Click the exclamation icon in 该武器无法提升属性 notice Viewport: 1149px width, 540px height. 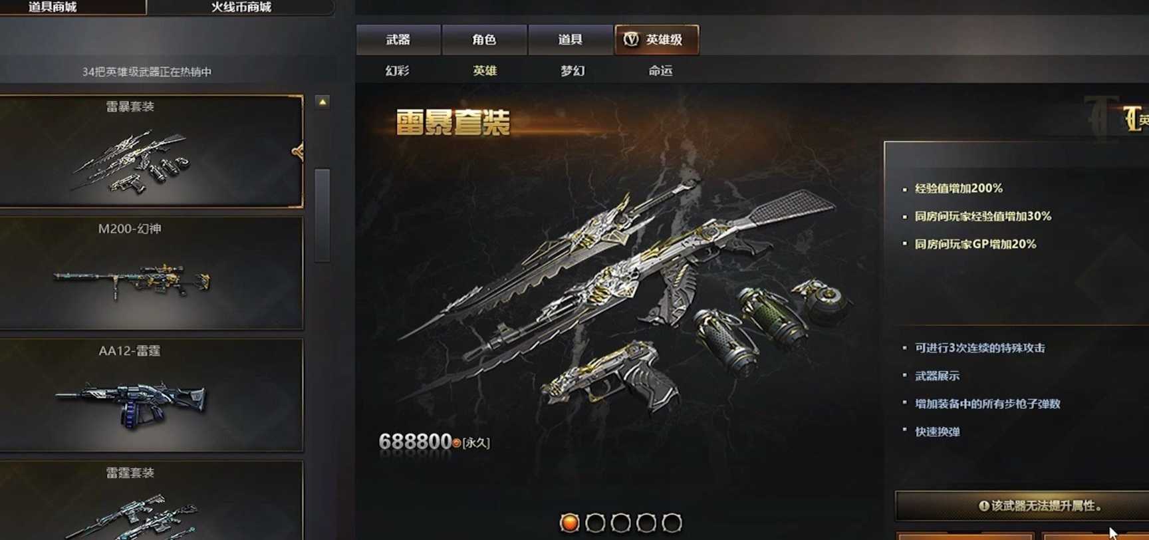coord(984,505)
